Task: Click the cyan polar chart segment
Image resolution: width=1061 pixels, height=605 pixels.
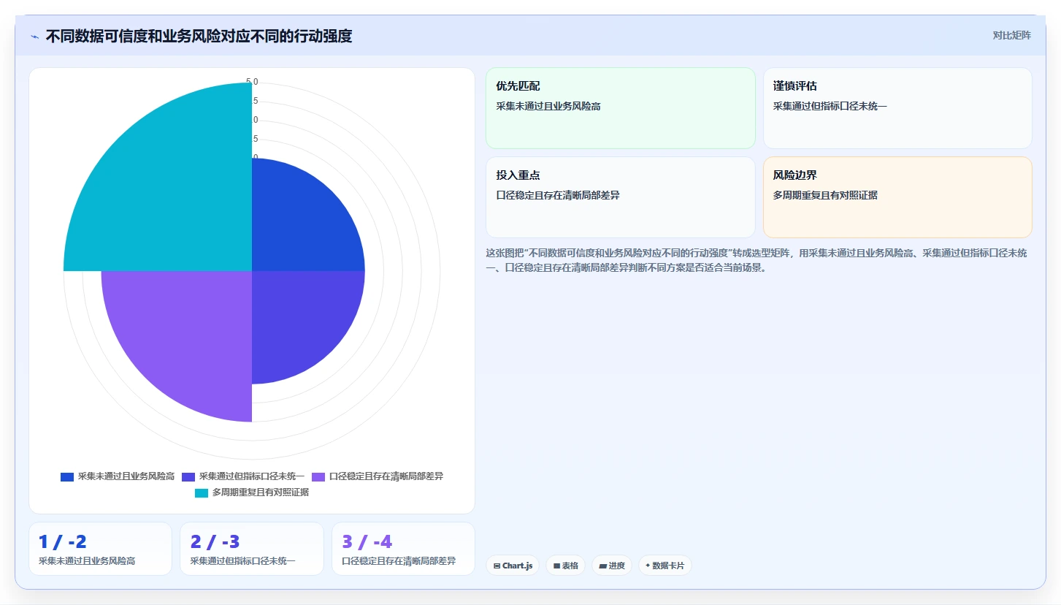Action: pos(175,194)
